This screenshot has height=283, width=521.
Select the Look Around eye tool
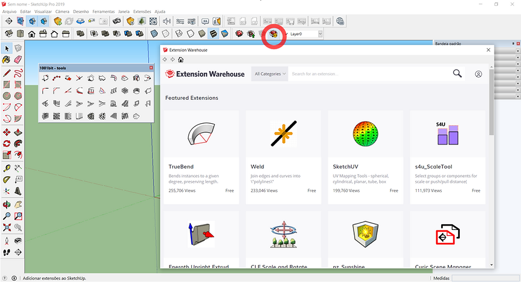click(18, 241)
